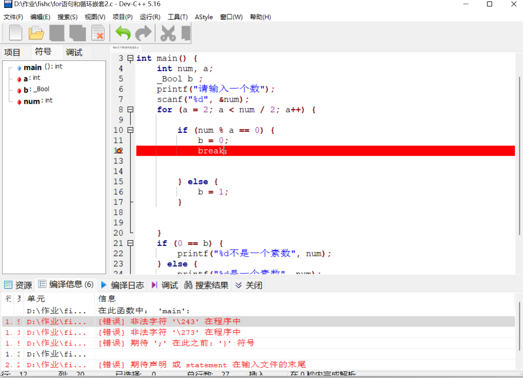Click the 关闭 button in bottom panel
Viewport: 523px width, 378px height.
(249, 285)
